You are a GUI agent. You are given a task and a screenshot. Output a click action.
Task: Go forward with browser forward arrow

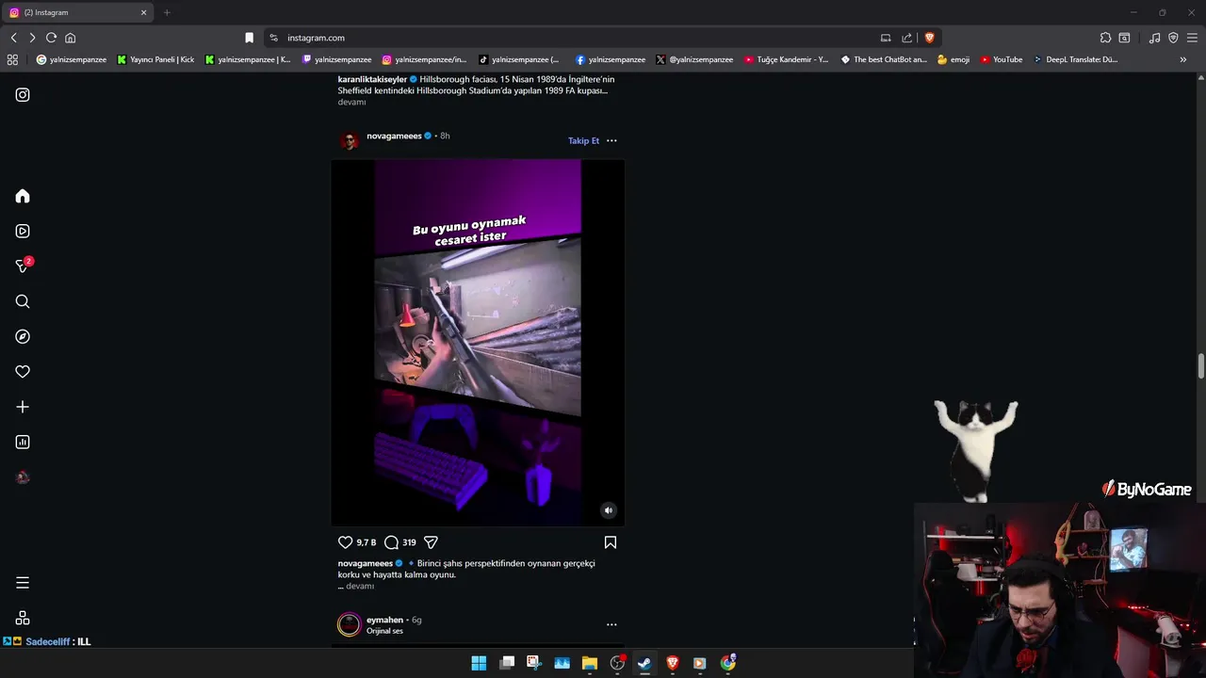click(x=32, y=38)
